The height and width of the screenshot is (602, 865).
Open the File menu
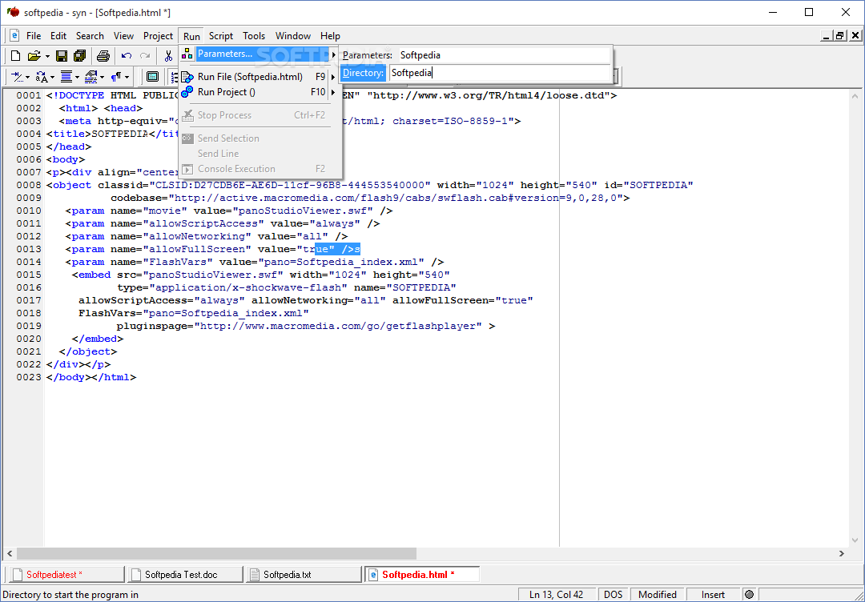click(x=34, y=36)
